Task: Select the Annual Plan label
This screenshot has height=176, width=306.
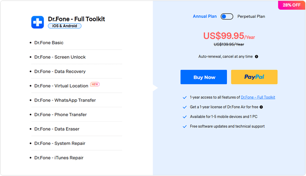Action: pos(205,17)
